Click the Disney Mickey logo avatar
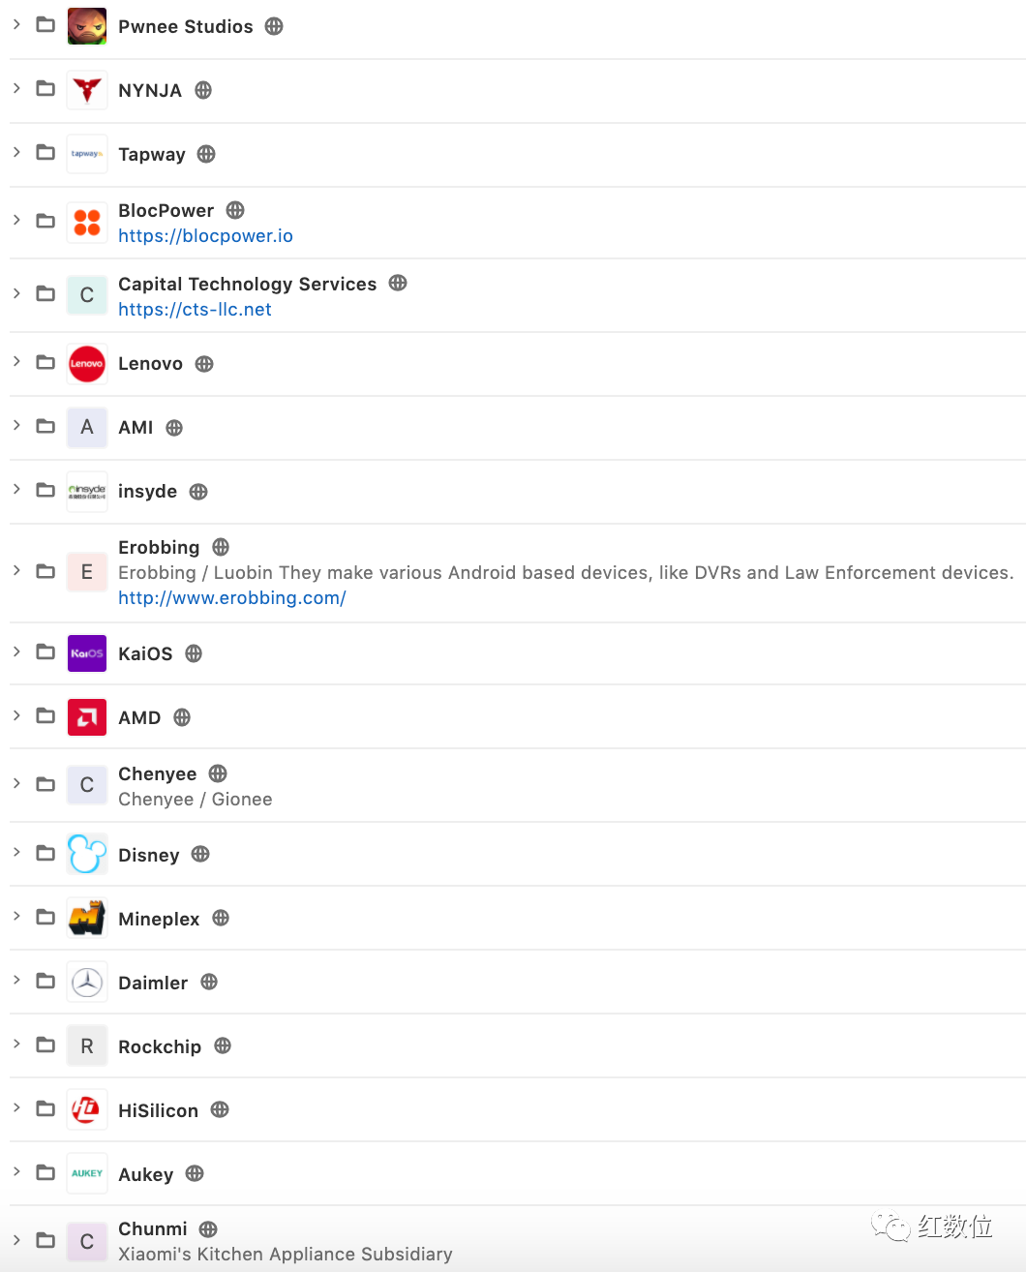 pyautogui.click(x=87, y=855)
